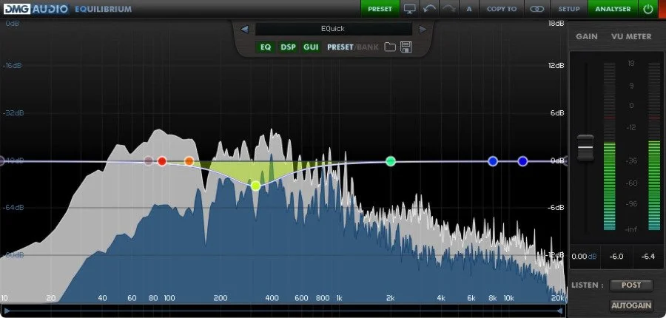Select BANK mode in preset browser

tap(367, 47)
